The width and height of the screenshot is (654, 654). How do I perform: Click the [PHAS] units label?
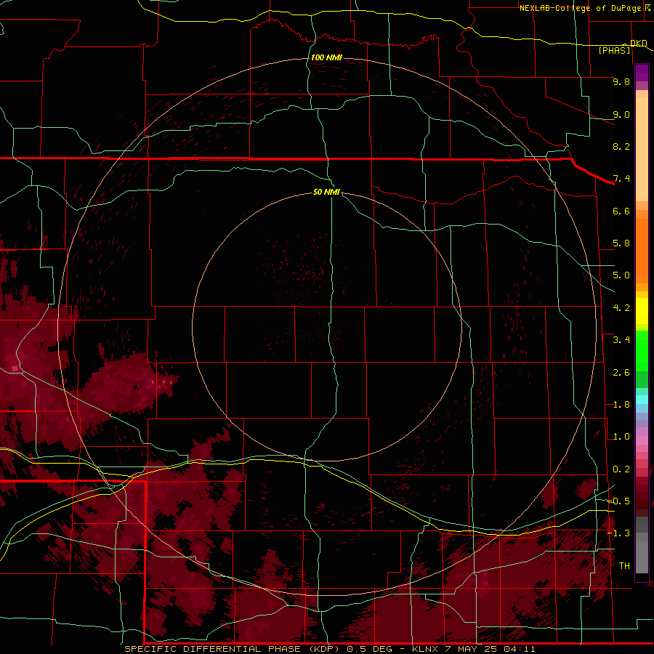coord(614,51)
